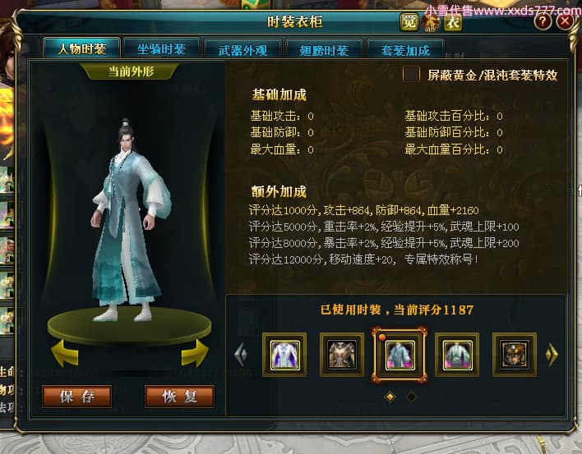Choose the green robe costume icon

pos(457,355)
